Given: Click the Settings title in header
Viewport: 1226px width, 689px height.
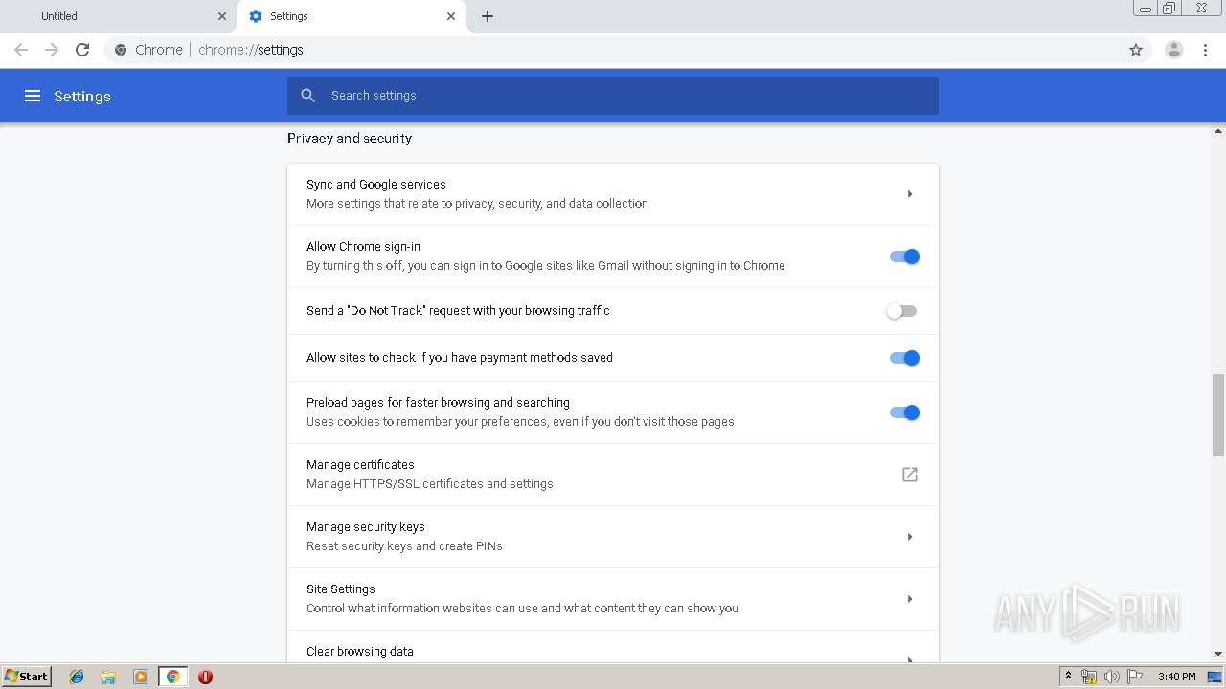Looking at the screenshot, I should pos(82,96).
